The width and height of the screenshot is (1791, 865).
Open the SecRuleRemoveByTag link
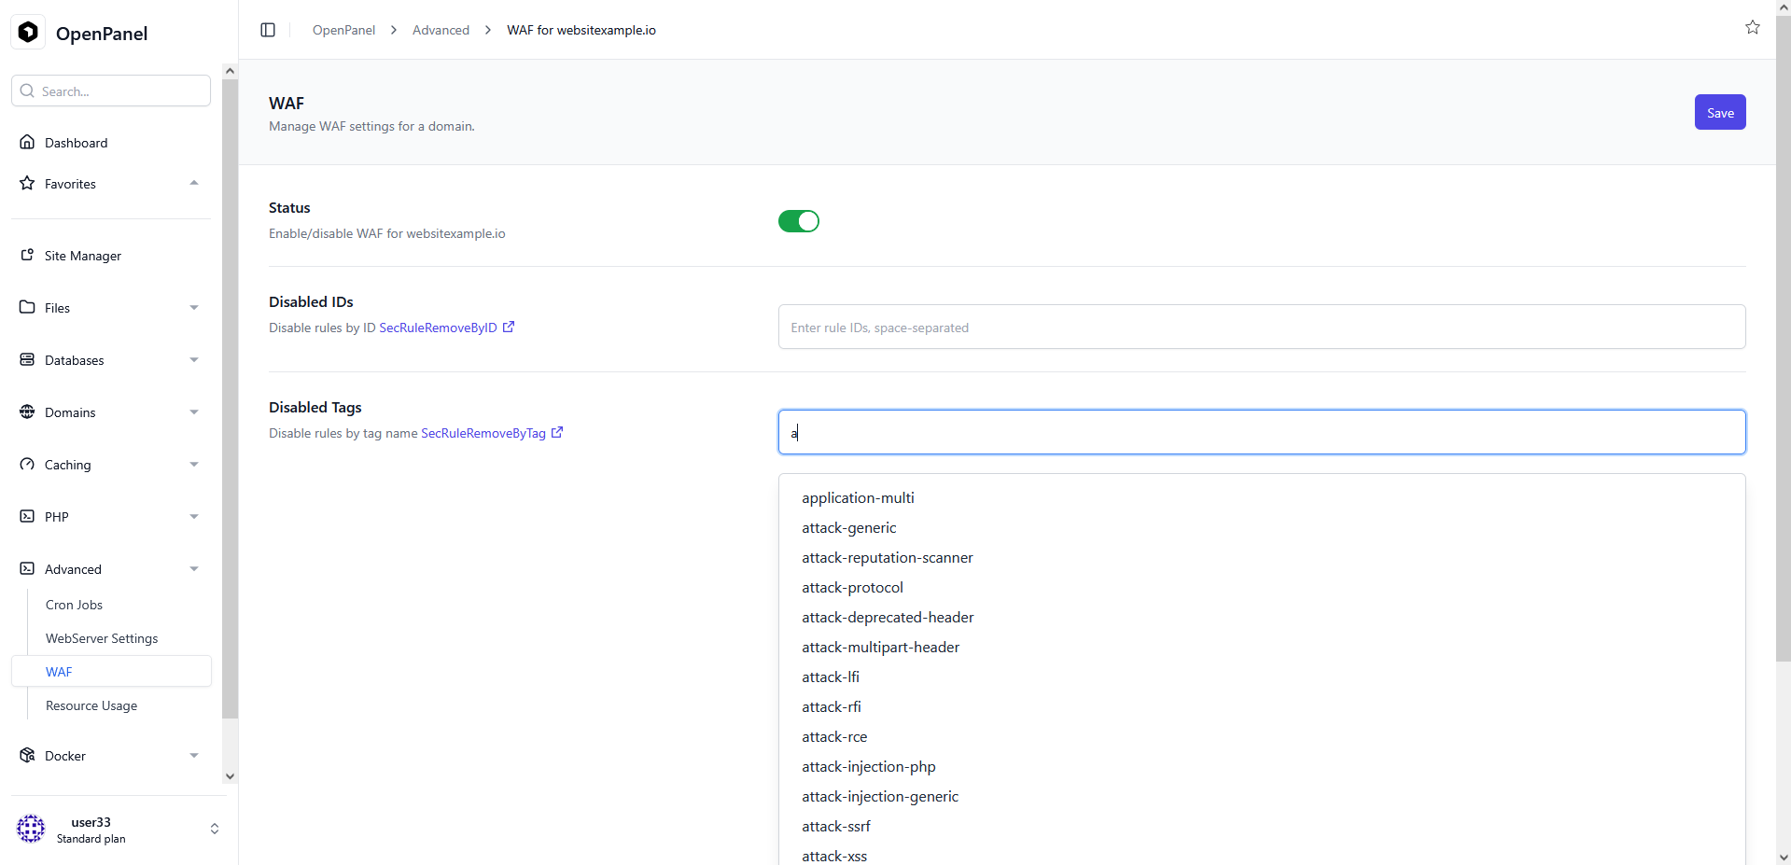coord(483,433)
